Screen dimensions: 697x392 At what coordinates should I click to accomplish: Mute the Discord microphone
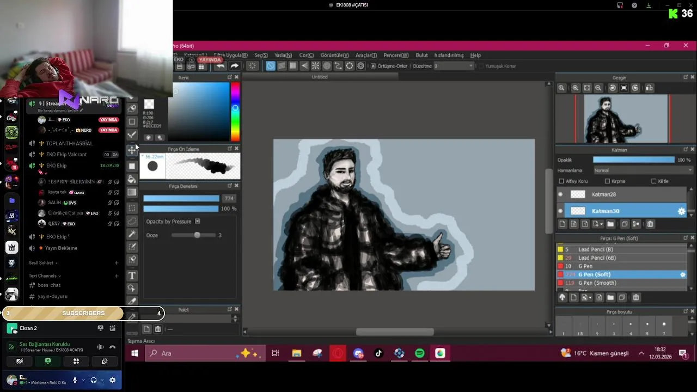coord(75,380)
